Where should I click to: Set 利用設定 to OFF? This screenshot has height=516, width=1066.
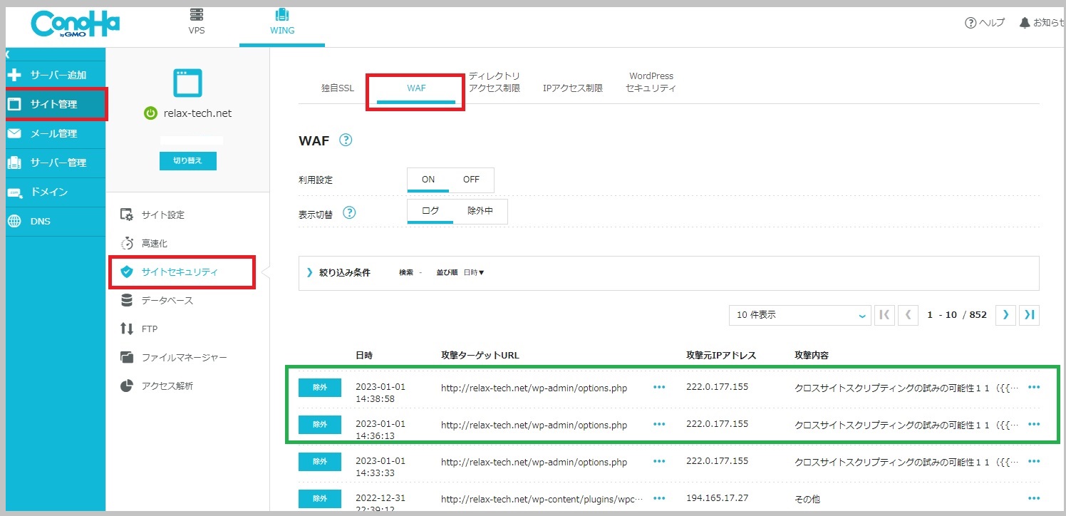click(x=471, y=180)
